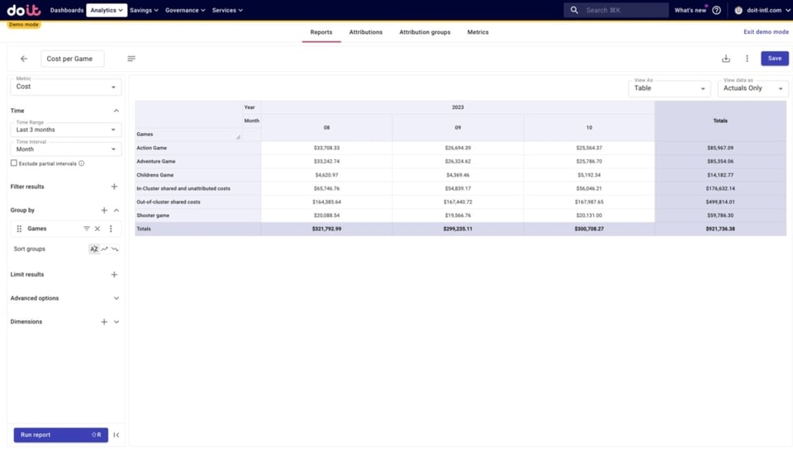Open the Metric Cost dropdown
The image size is (793, 449).
tap(66, 87)
